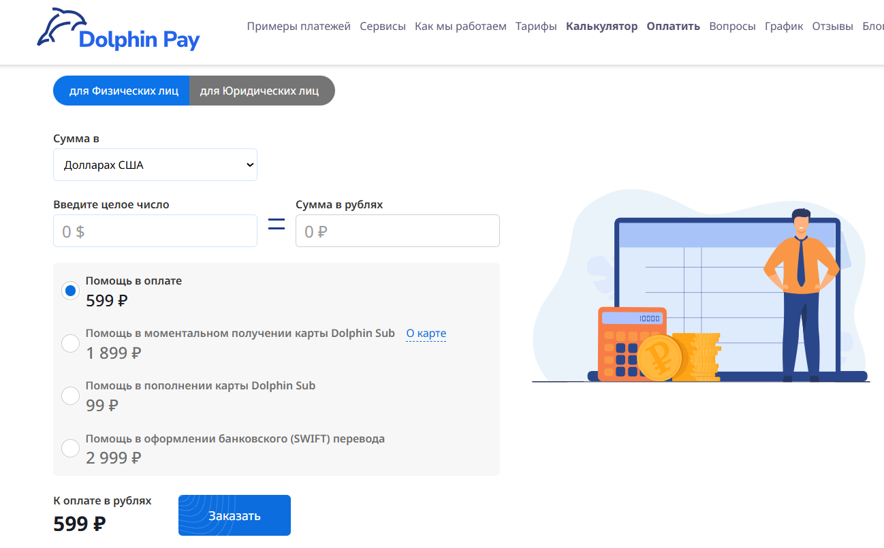Go to График in the navigation
The width and height of the screenshot is (884, 548).
[784, 27]
